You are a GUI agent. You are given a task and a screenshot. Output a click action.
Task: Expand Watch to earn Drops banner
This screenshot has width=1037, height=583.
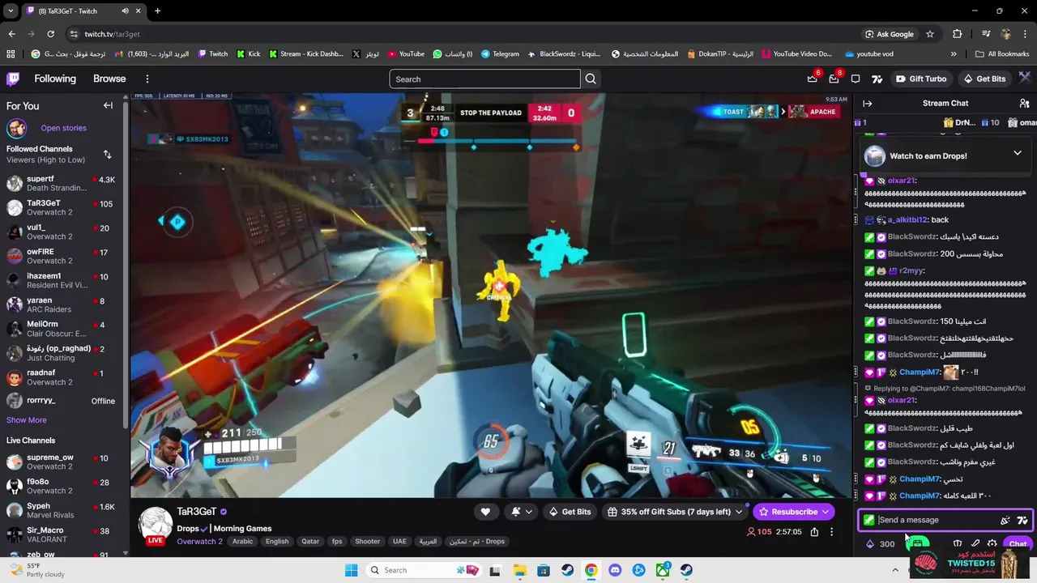pyautogui.click(x=1018, y=153)
